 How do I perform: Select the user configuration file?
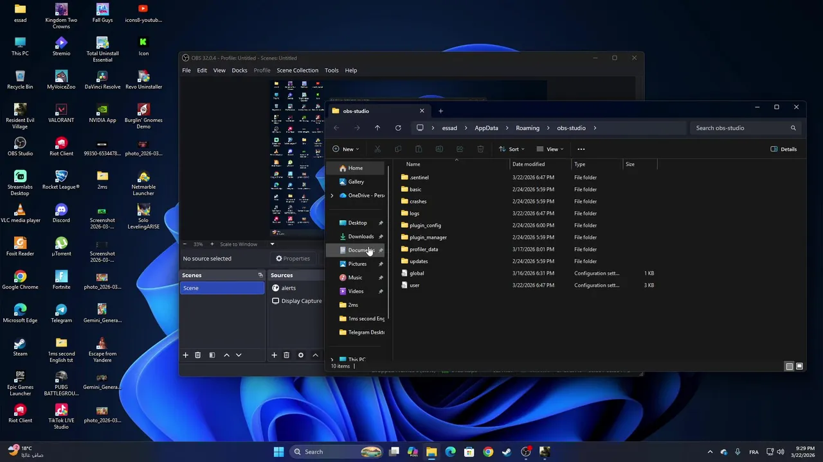pos(415,286)
